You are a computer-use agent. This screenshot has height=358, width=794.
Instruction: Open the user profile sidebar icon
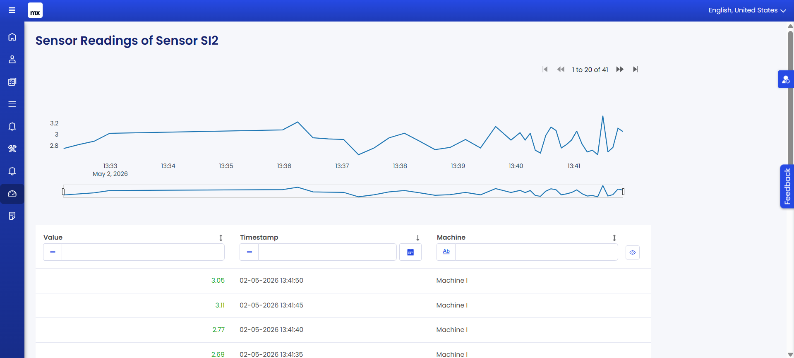(x=12, y=59)
